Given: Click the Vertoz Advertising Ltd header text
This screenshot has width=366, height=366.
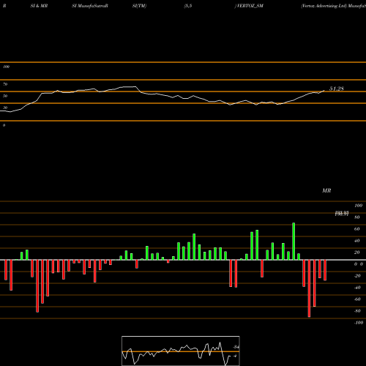Looking at the screenshot, I should pos(324,6).
